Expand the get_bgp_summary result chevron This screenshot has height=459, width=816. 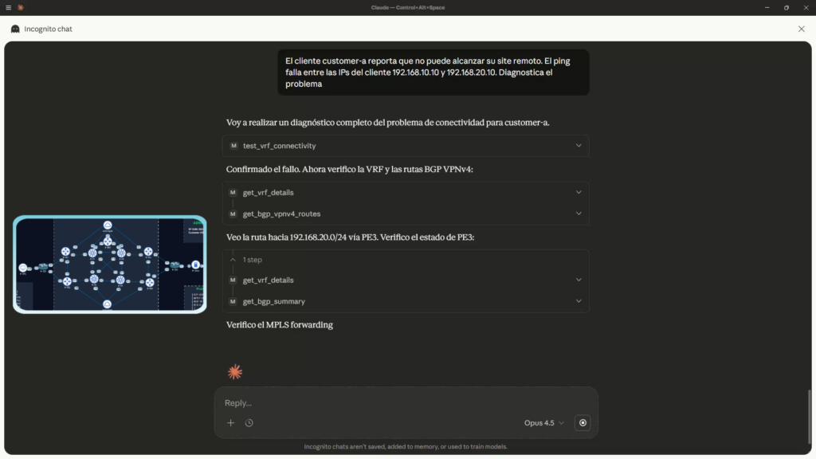pos(579,301)
